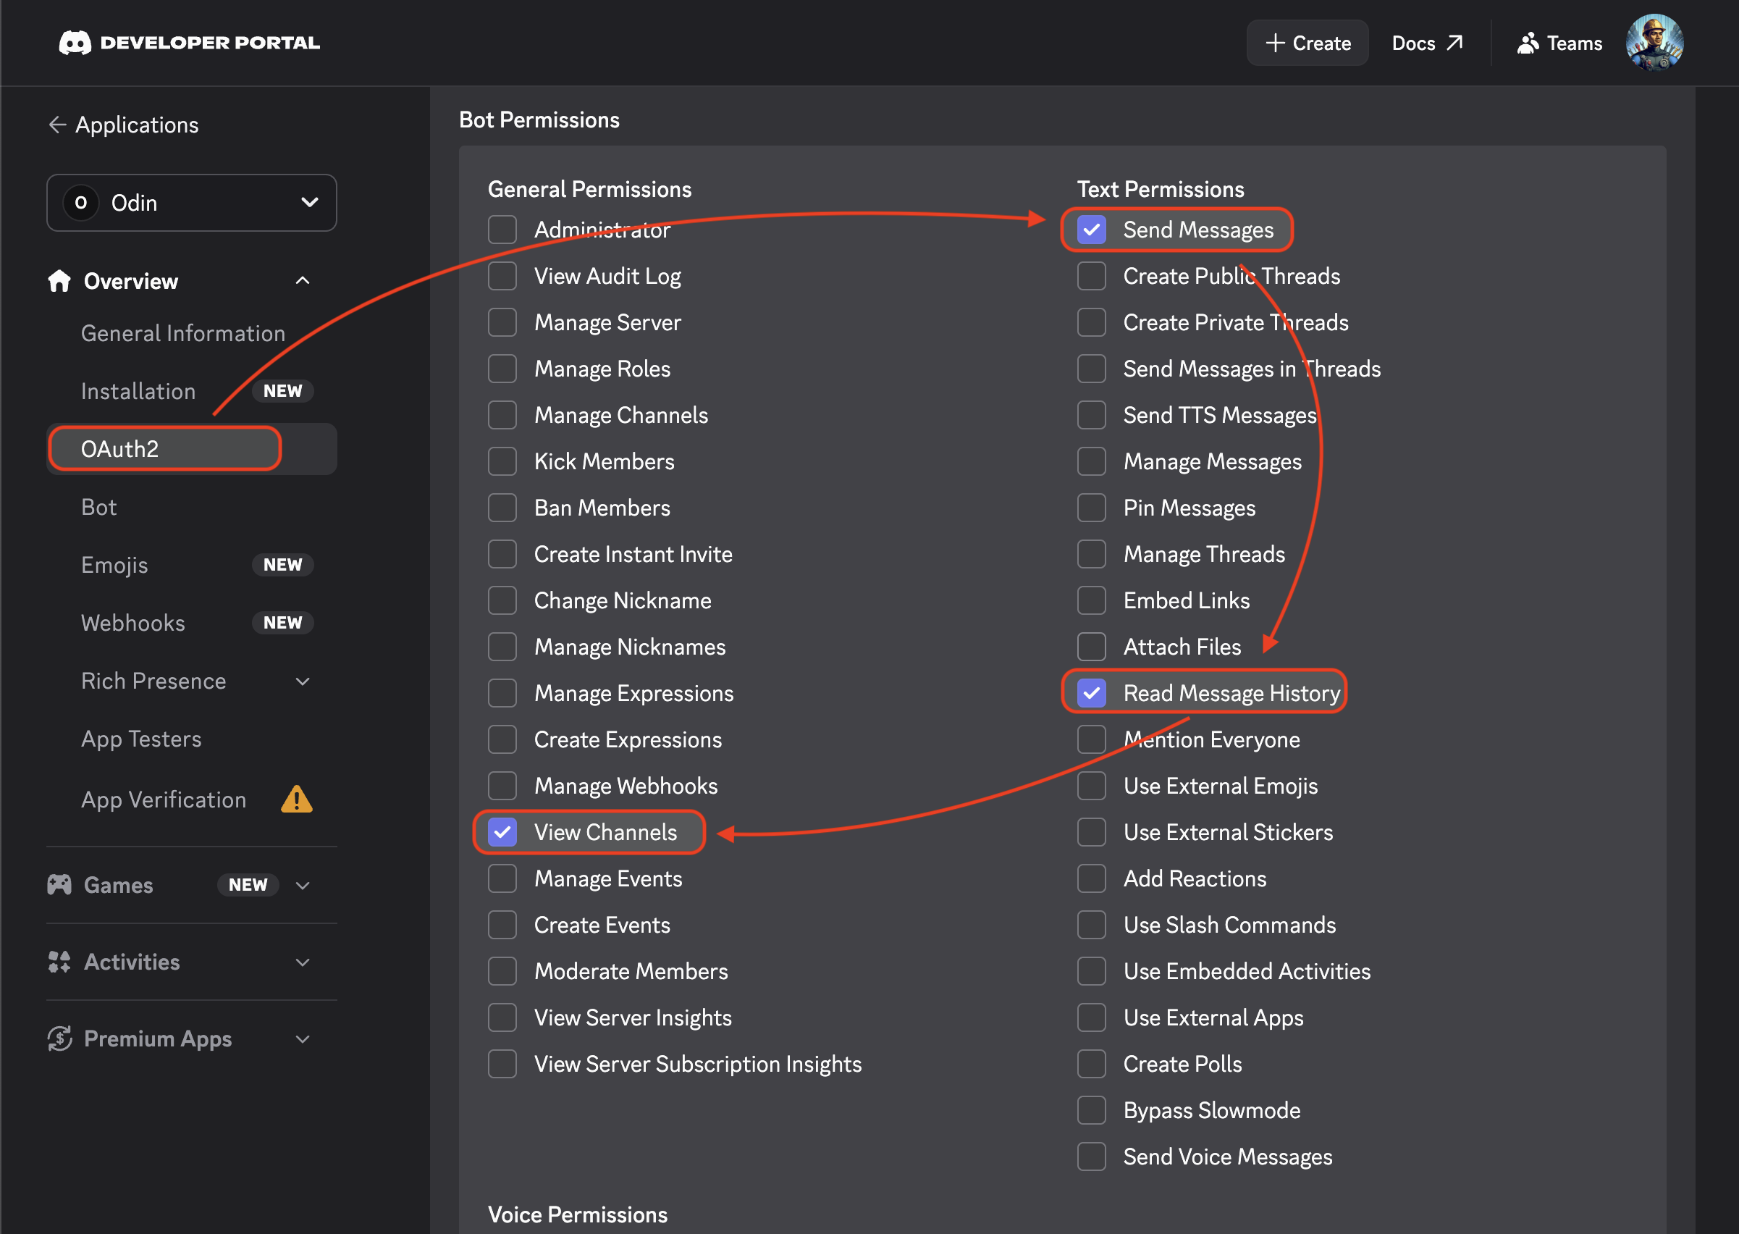
Task: Check the Add Reactions checkbox
Action: coord(1091,878)
